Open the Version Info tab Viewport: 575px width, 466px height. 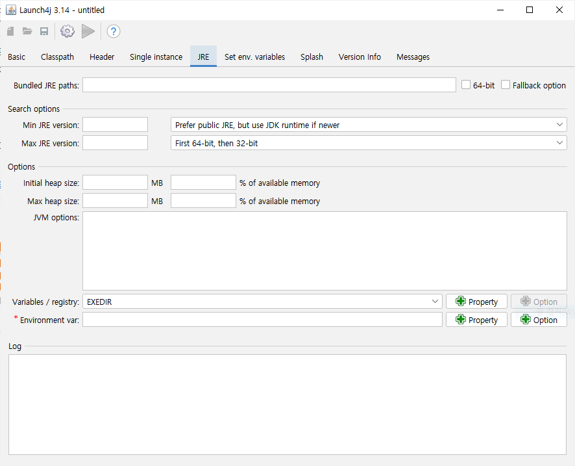click(360, 57)
